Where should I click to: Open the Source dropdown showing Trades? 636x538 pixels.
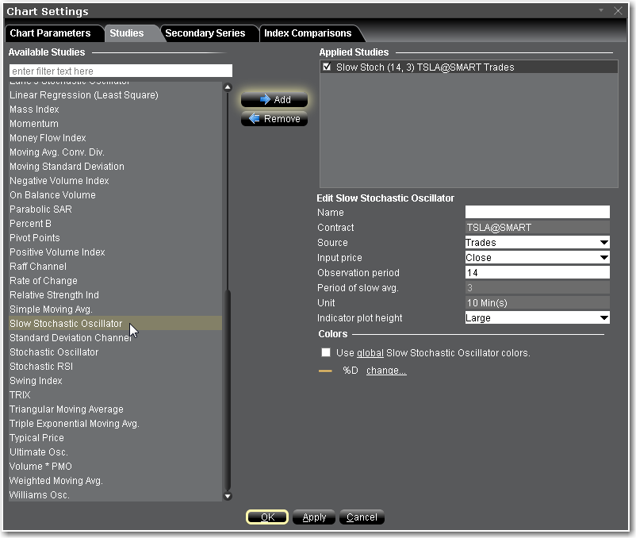(x=537, y=243)
